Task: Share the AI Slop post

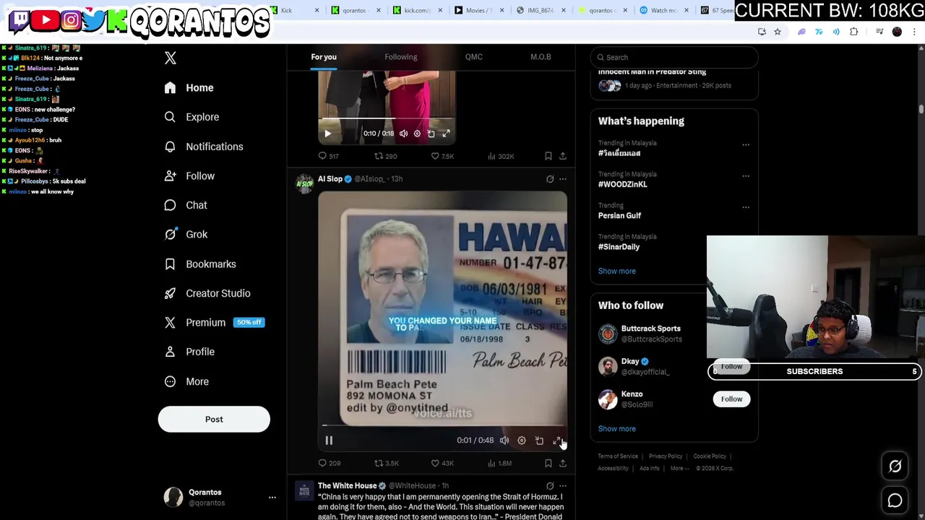Action: pyautogui.click(x=562, y=463)
